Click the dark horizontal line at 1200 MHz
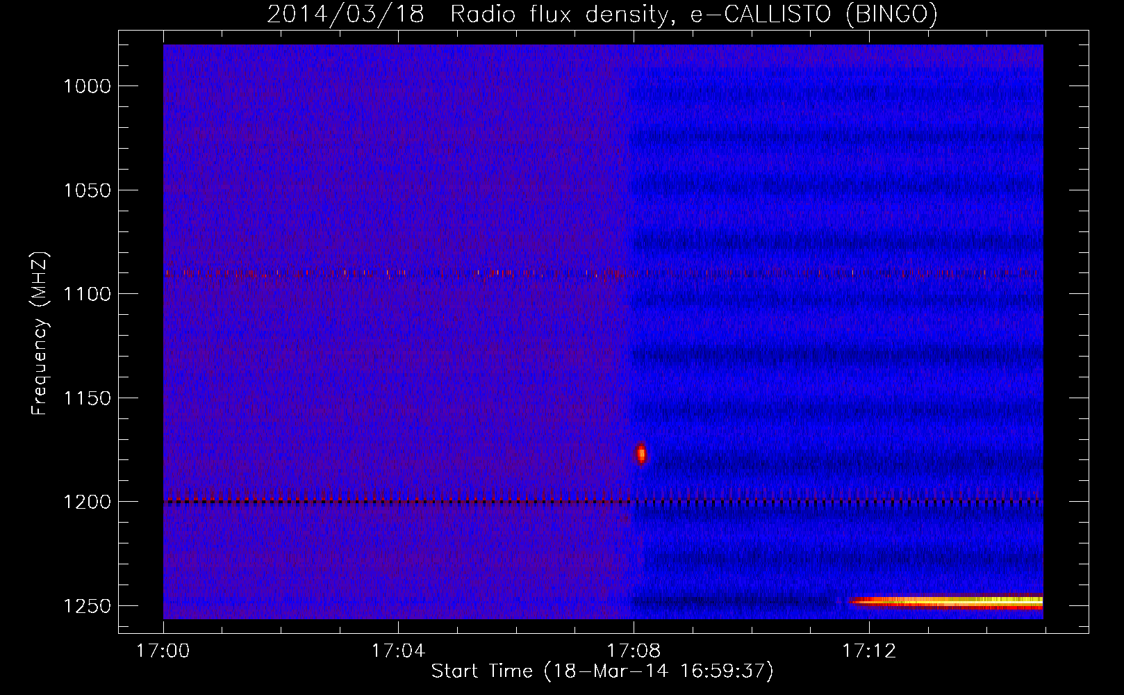This screenshot has height=695, width=1124. 603,501
